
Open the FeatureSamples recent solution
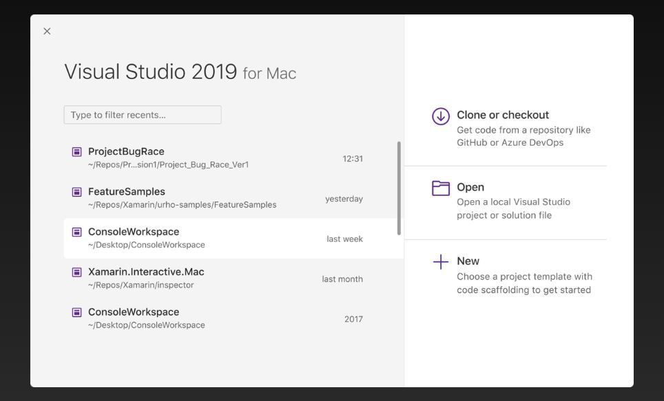(127, 192)
